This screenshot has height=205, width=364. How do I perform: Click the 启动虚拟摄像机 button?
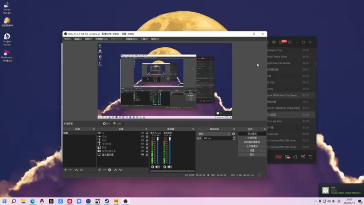click(252, 142)
